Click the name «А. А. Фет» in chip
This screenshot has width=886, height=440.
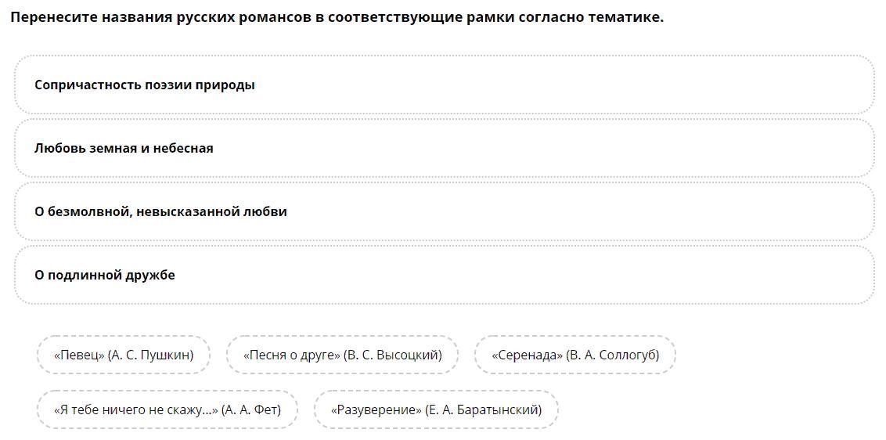pyautogui.click(x=253, y=409)
